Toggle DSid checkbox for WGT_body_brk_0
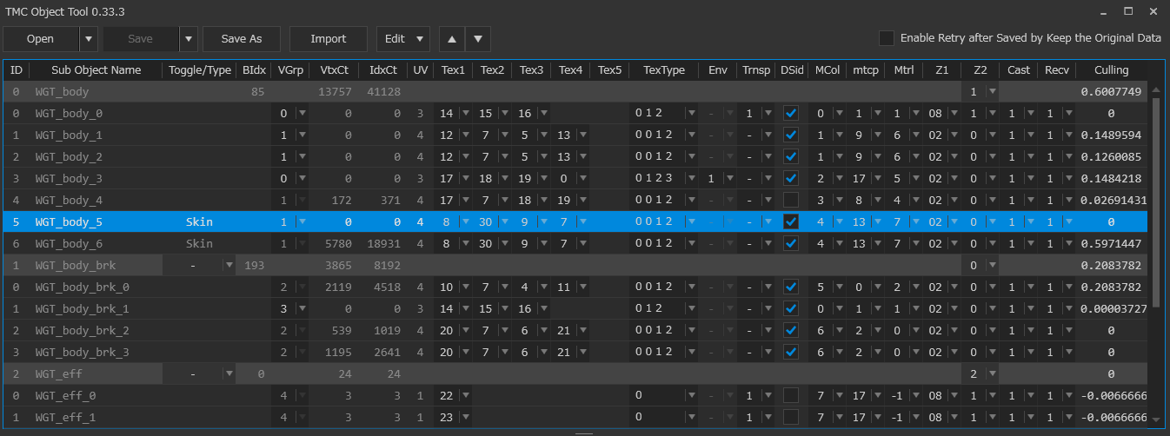The width and height of the screenshot is (1170, 436). (x=790, y=287)
